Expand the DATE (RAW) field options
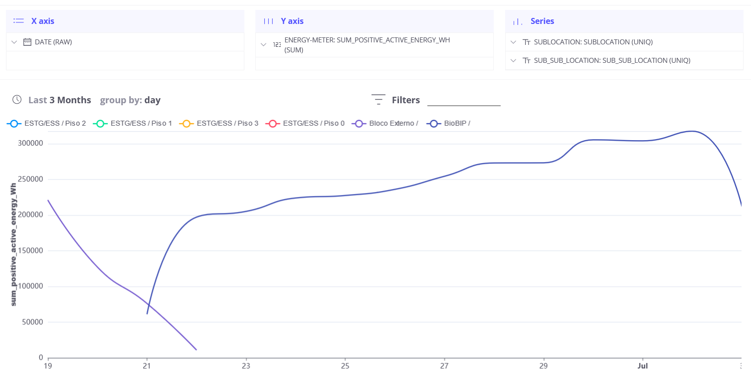Viewport: 751px width, 383px height. coord(14,42)
